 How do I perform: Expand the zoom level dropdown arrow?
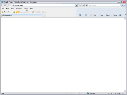pos(123,93)
